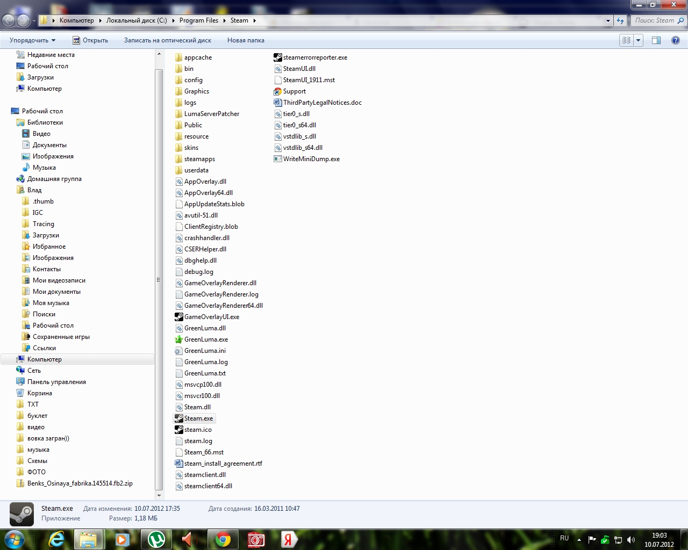688x550 pixels.
Task: Select the file tier0_s64.dll
Action: pyautogui.click(x=295, y=125)
